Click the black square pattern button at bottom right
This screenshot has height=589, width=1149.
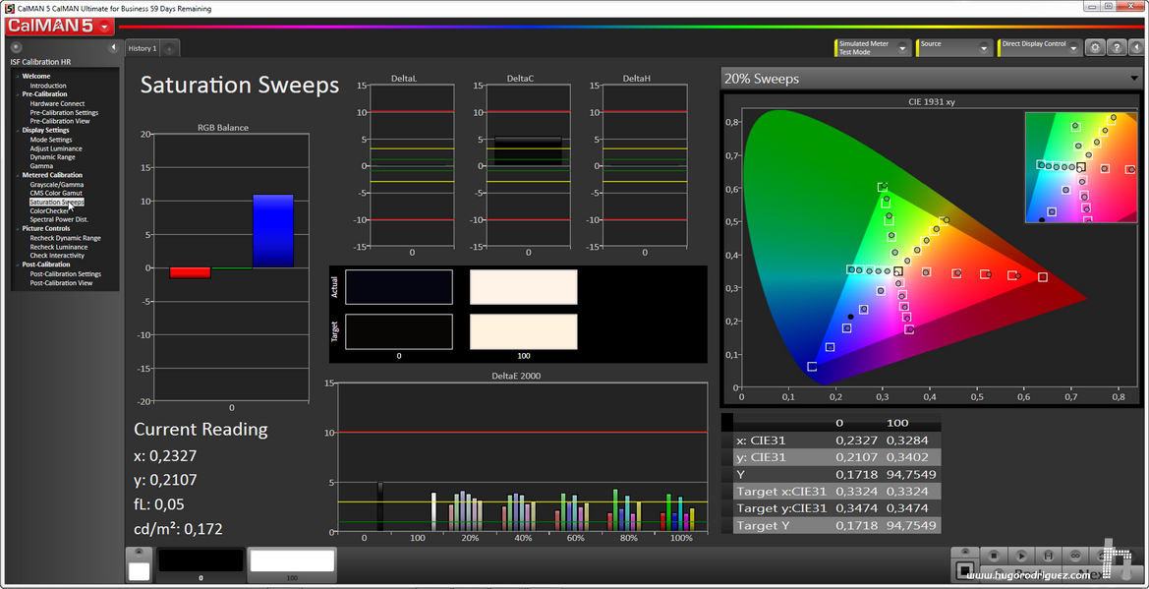pos(966,570)
